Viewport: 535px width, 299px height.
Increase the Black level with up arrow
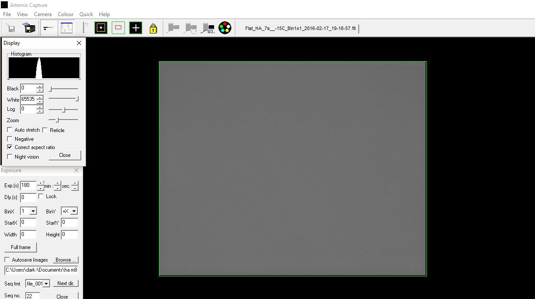coord(40,86)
